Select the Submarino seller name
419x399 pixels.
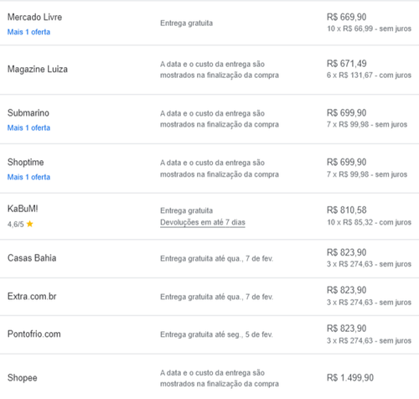coord(28,113)
